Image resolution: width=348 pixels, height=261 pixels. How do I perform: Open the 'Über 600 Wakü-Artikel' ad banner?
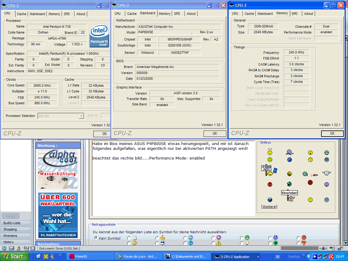click(x=58, y=215)
